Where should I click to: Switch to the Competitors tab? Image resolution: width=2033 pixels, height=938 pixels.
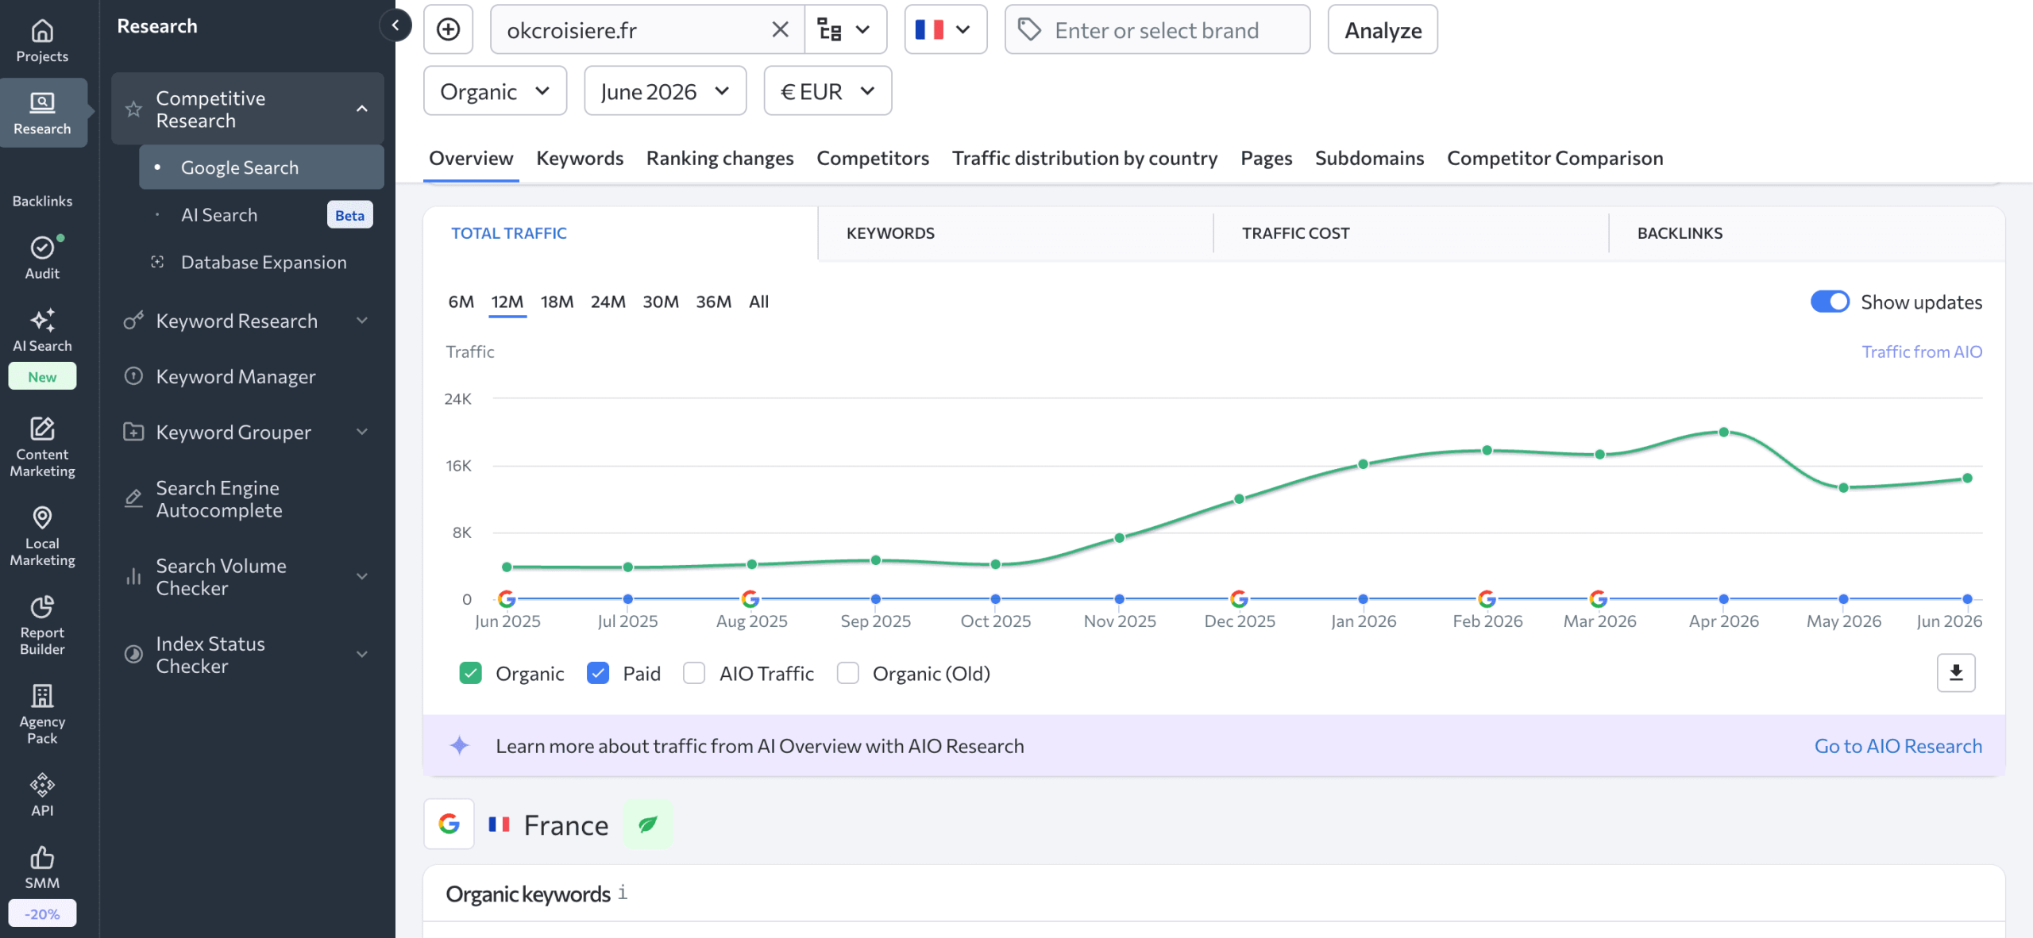pyautogui.click(x=873, y=158)
